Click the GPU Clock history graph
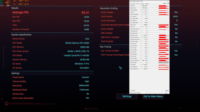Screen dimensions: 200x112 [x=158, y=6]
